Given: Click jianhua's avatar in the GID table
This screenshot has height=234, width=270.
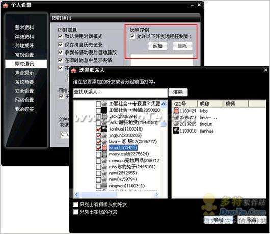Looking at the screenshot, I should coord(176,131).
